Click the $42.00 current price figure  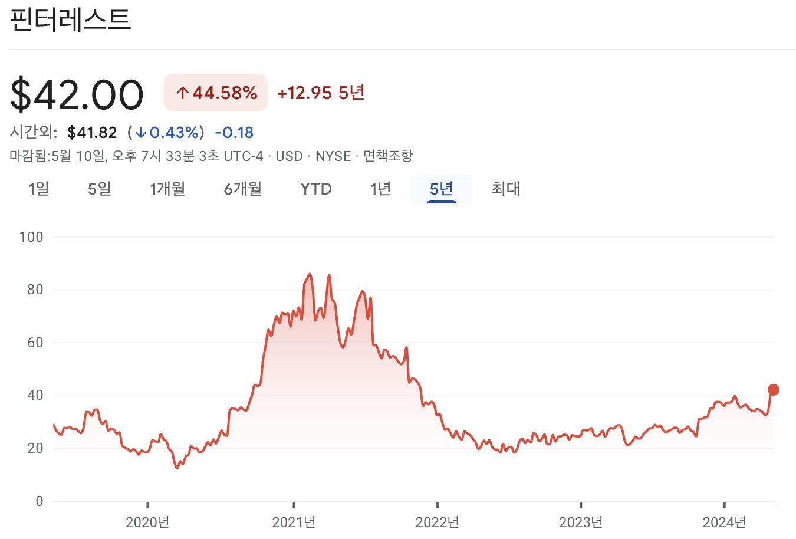[x=77, y=93]
